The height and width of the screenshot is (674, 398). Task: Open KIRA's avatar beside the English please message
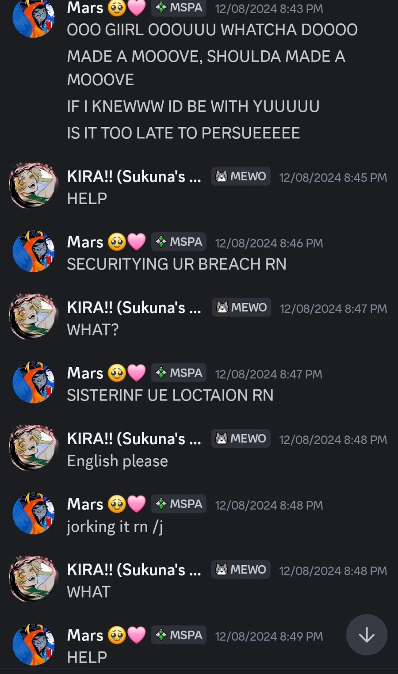[x=34, y=448]
